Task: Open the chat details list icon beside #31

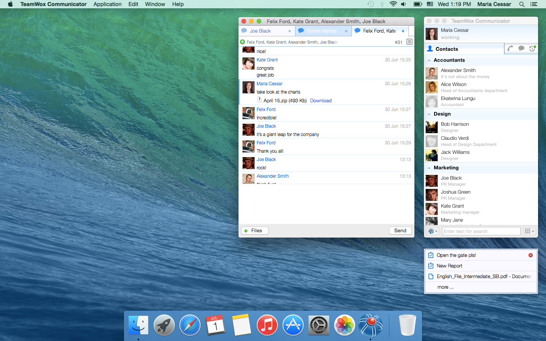Action: click(x=409, y=42)
